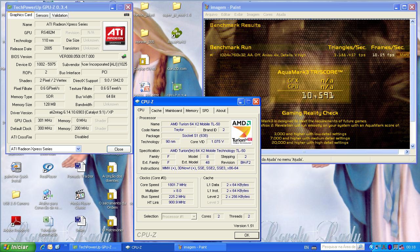Image resolution: width=420 pixels, height=252 pixels.
Task: Open the SPD tab in CPU-Z
Action: 205,111
